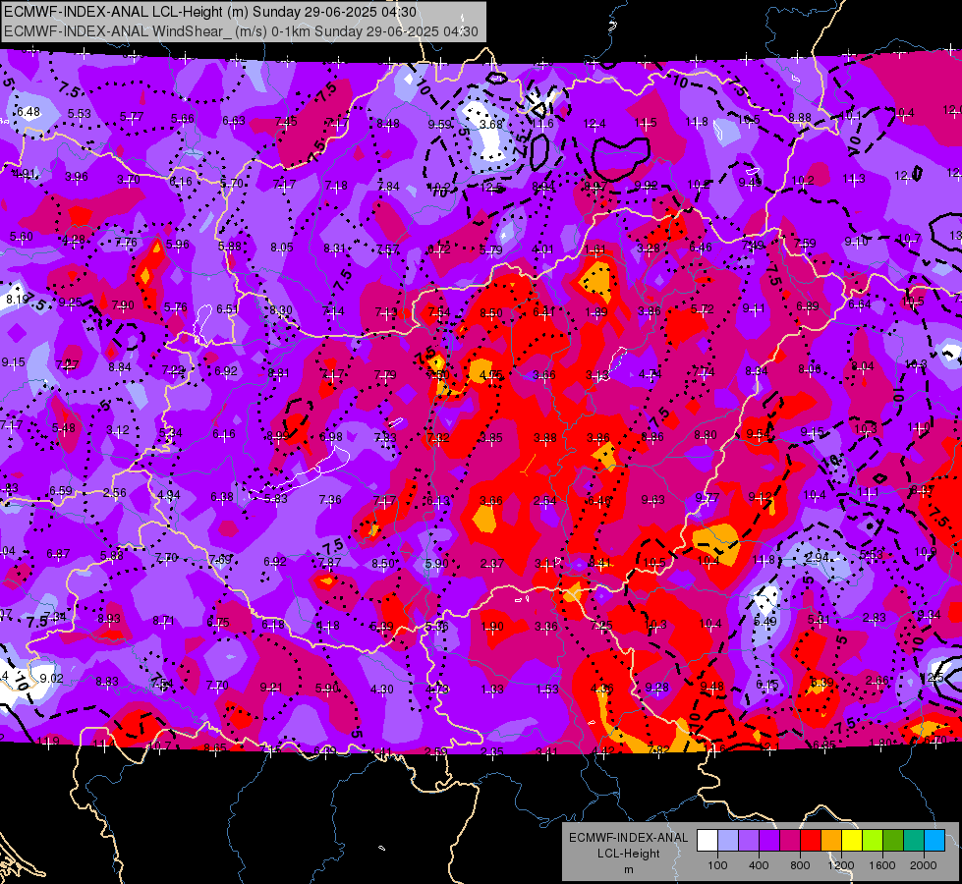Click the wind shear value '6.48'
The image size is (962, 884).
coord(28,112)
